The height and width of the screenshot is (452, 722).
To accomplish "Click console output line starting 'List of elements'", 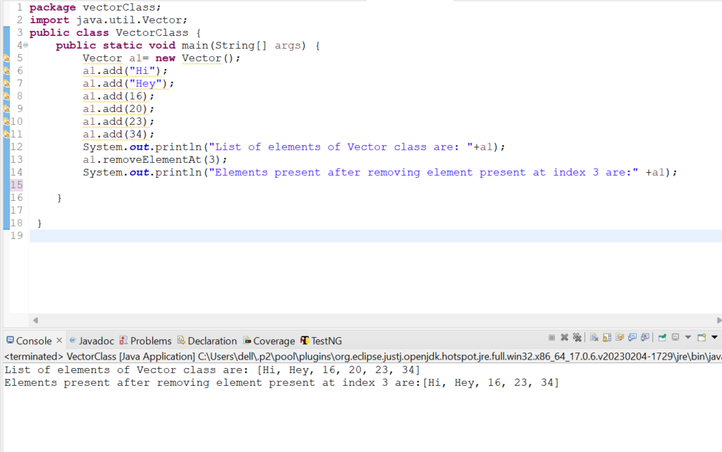I will [x=212, y=369].
